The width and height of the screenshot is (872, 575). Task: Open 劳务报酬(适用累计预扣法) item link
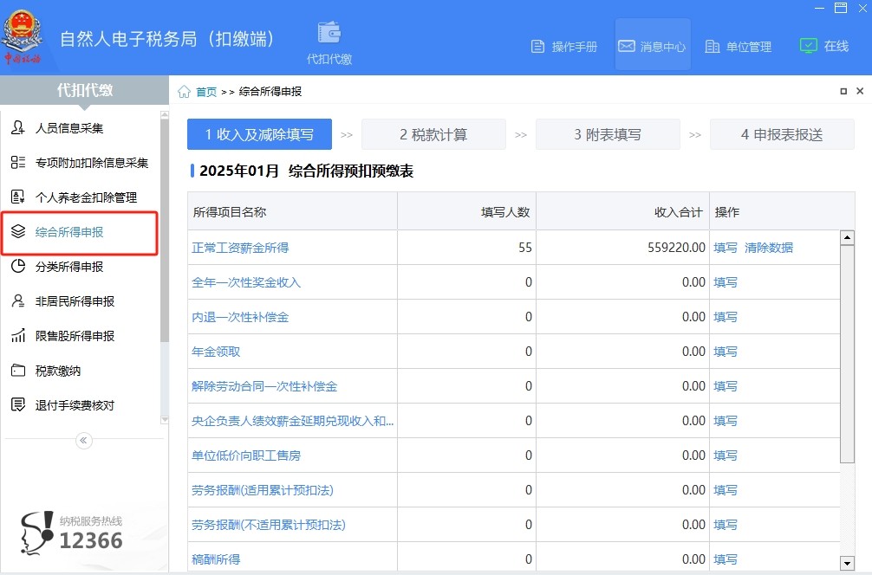click(263, 490)
